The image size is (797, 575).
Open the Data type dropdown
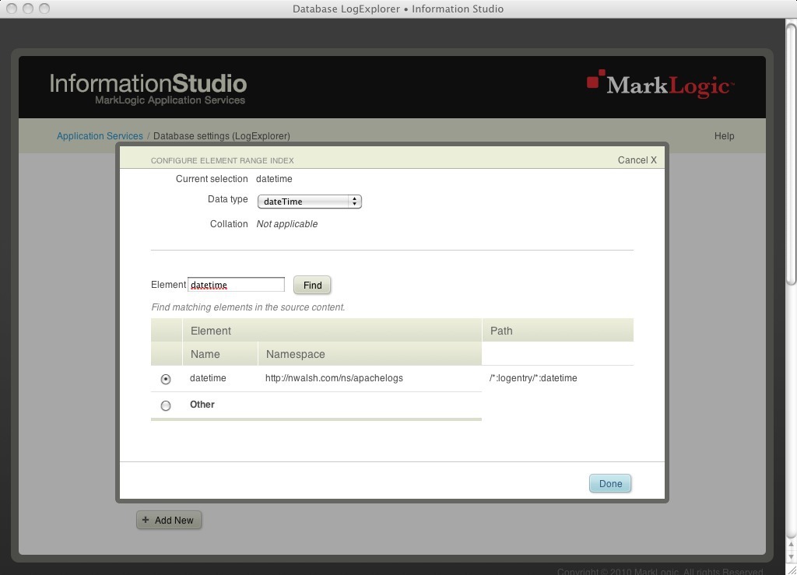point(310,202)
